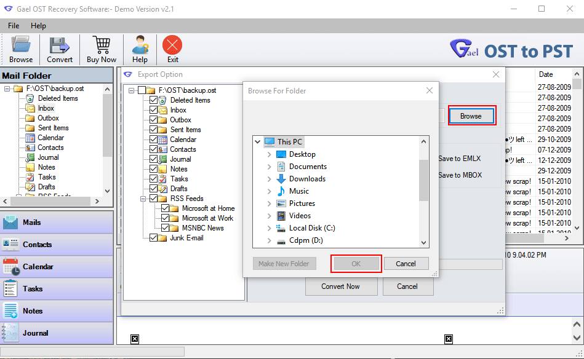Open the Contacts sidebar section
Viewport: 584px width, 359px height.
pos(57,245)
